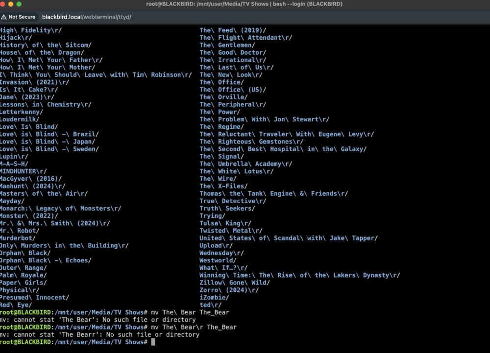The height and width of the screenshot is (353, 490).
Task: Click the 'ted\r/' directory entry
Action: click(210, 305)
